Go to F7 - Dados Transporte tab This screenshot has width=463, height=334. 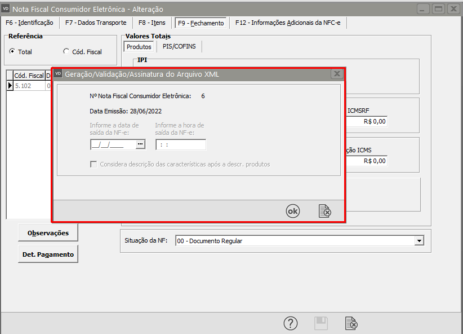coord(96,23)
